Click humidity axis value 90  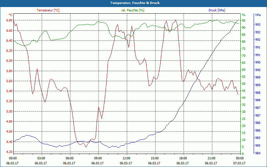244,28
